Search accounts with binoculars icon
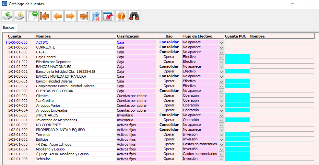Image resolution: width=319 pixels, height=165 pixels. [x=134, y=16]
